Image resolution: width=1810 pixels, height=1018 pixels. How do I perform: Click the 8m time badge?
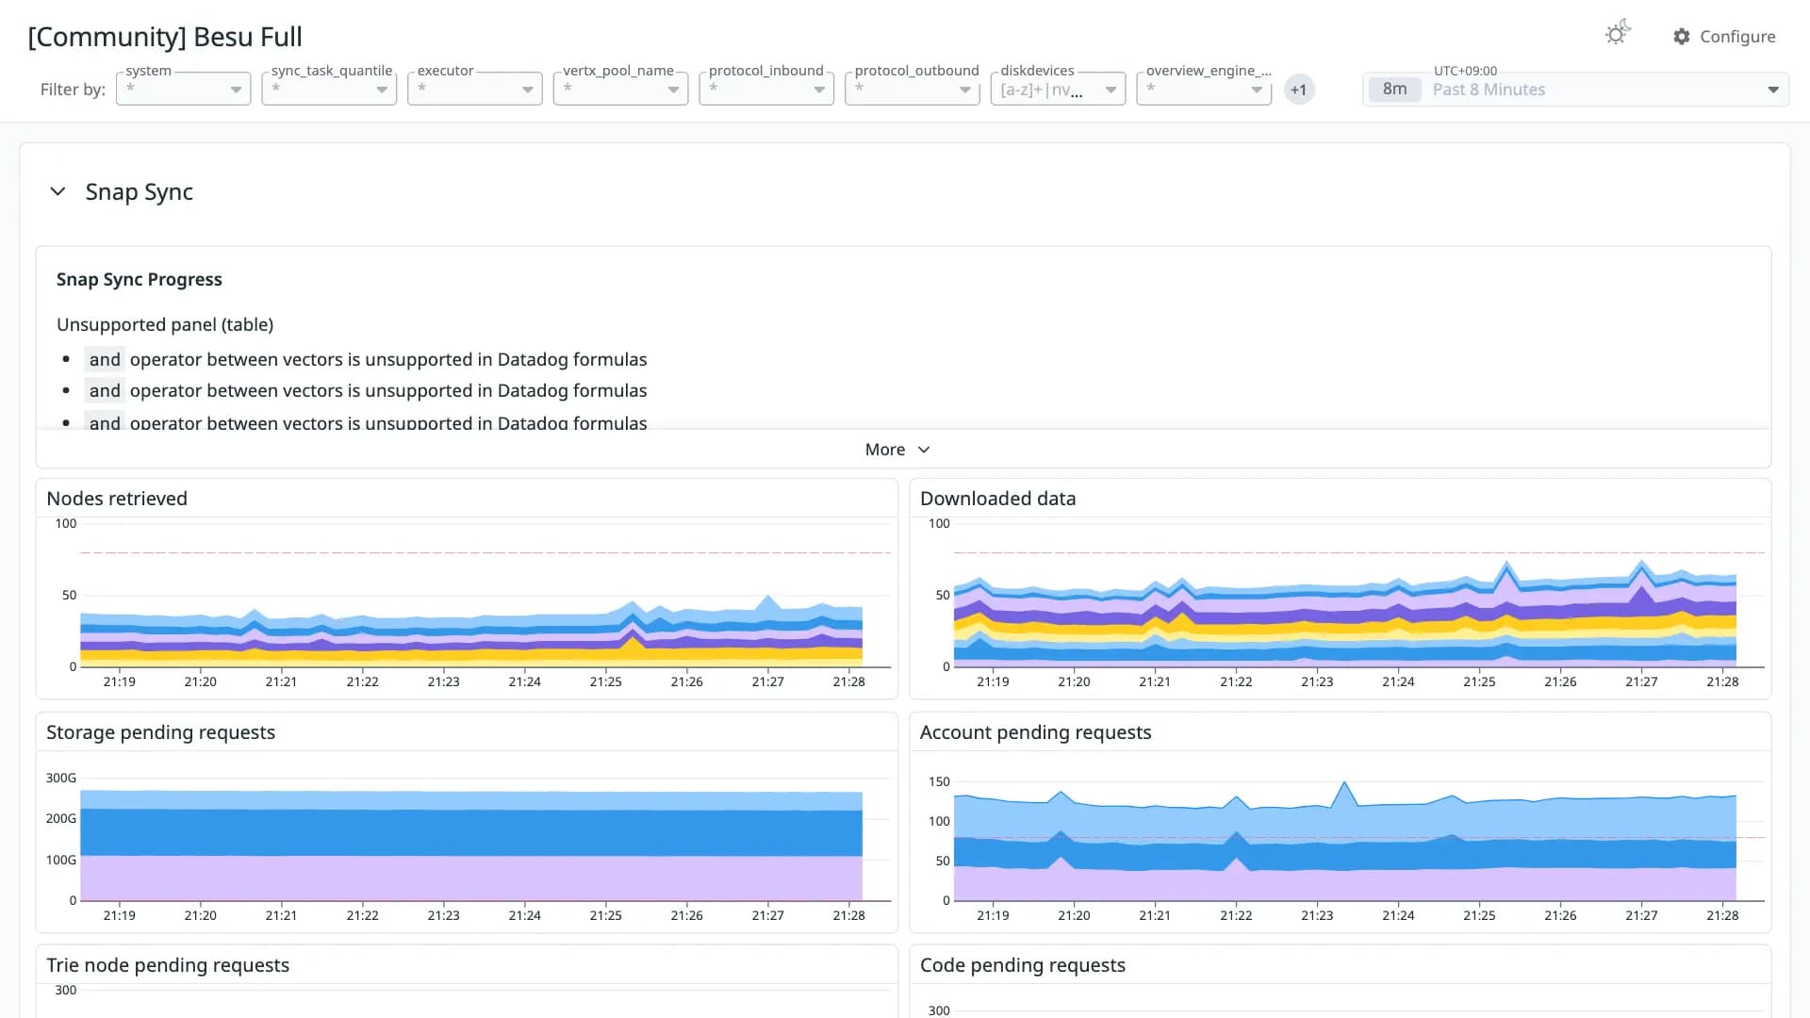pos(1394,90)
